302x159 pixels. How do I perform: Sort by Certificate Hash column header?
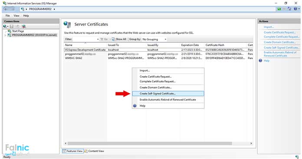[x=226, y=45]
